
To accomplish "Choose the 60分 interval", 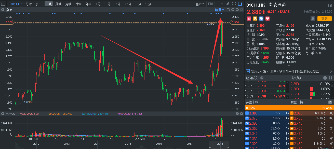I will pyautogui.click(x=148, y=4).
